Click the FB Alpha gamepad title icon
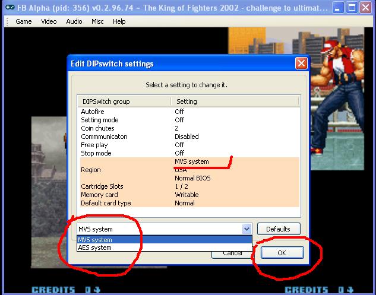376x295 pixels. tap(10, 8)
